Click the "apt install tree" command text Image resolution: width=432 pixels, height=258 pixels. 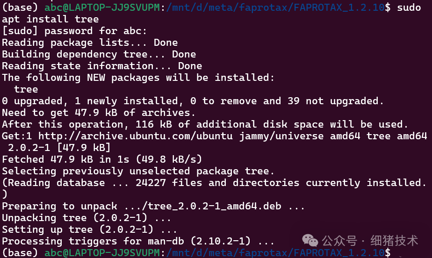(50, 19)
